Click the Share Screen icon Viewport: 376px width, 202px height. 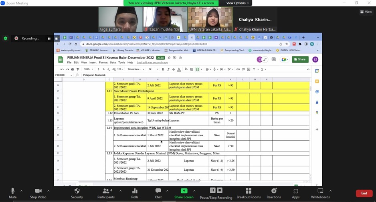point(184,191)
